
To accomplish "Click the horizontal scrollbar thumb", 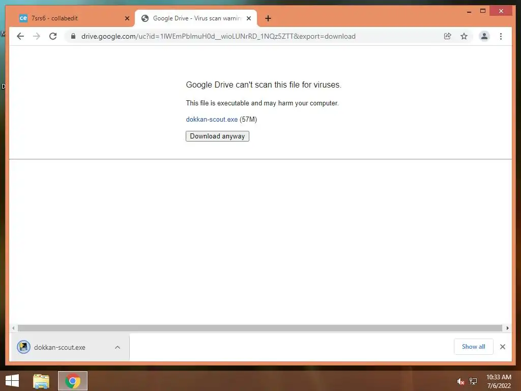I will (x=260, y=328).
